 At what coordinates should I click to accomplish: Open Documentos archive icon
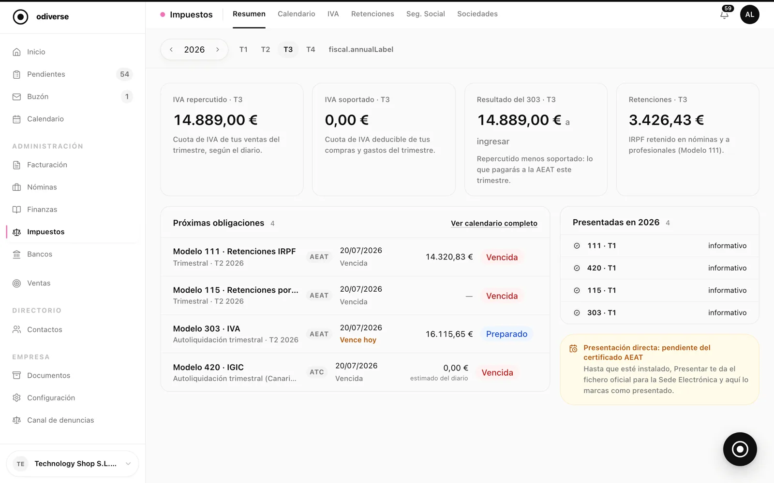click(16, 375)
